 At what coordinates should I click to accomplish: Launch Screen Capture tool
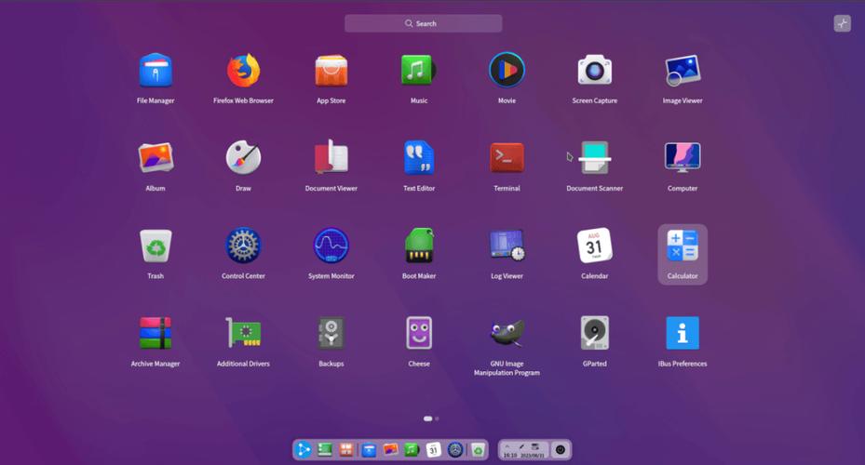click(x=595, y=71)
